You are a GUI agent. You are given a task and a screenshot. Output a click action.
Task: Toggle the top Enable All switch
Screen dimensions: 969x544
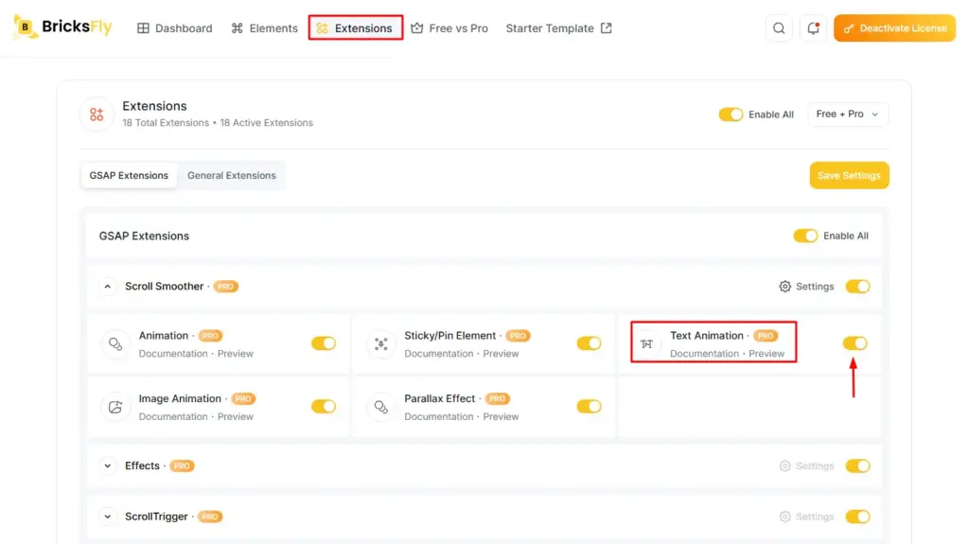coord(731,114)
